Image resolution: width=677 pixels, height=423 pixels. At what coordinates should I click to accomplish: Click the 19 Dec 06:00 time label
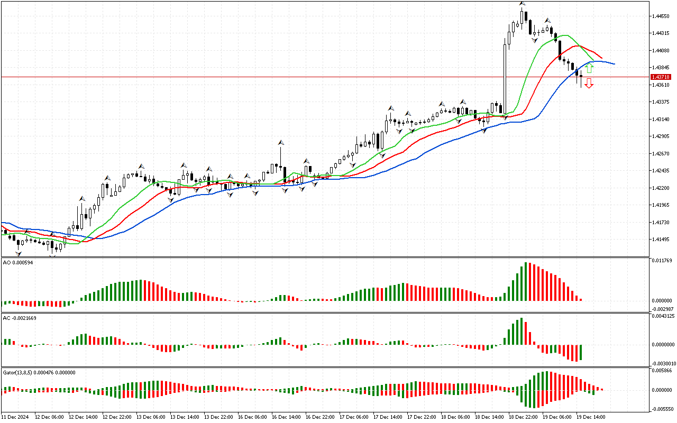(557, 417)
